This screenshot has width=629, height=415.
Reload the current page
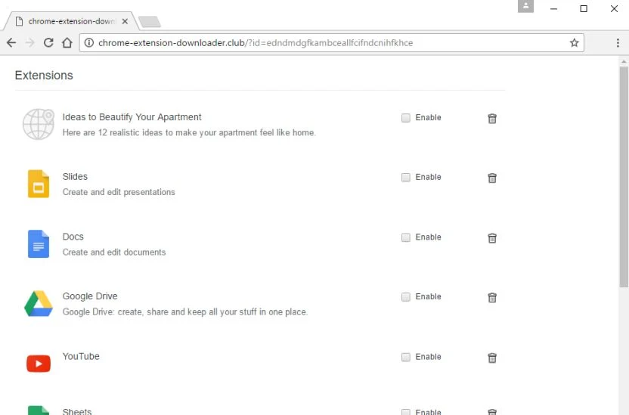coord(48,42)
